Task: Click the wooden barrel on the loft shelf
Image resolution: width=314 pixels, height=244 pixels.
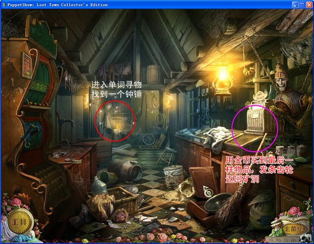Action: coord(154,74)
